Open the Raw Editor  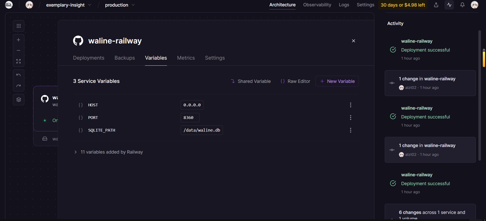(x=295, y=81)
